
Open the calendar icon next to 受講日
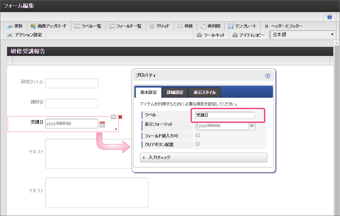coord(102,124)
